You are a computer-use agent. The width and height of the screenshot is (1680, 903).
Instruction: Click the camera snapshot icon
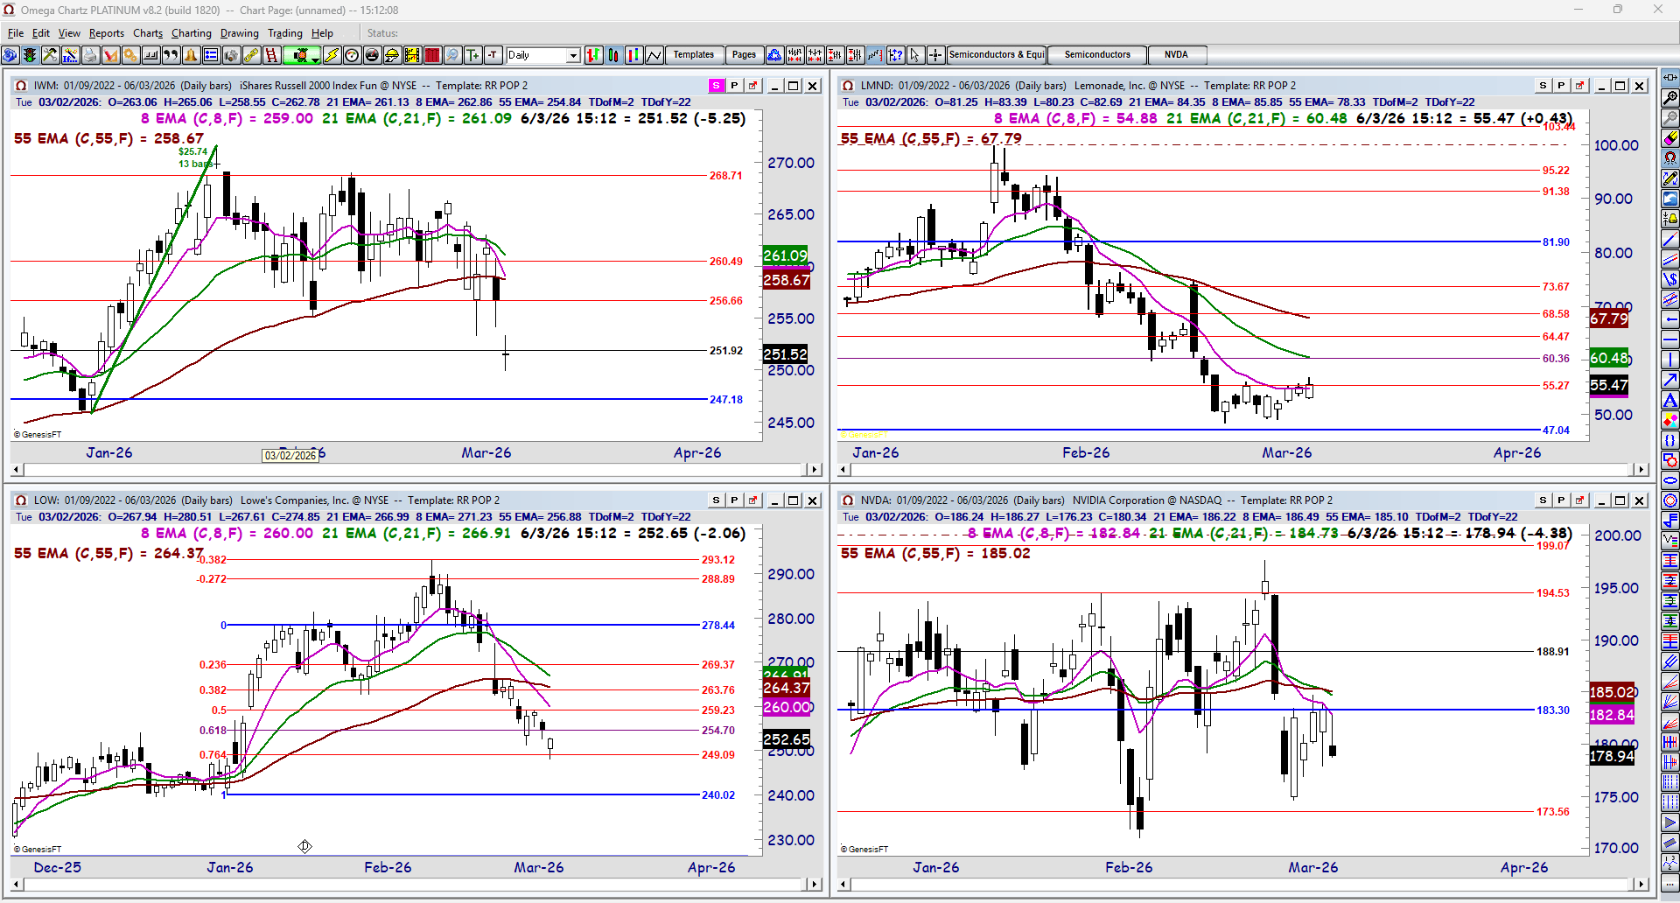click(231, 55)
